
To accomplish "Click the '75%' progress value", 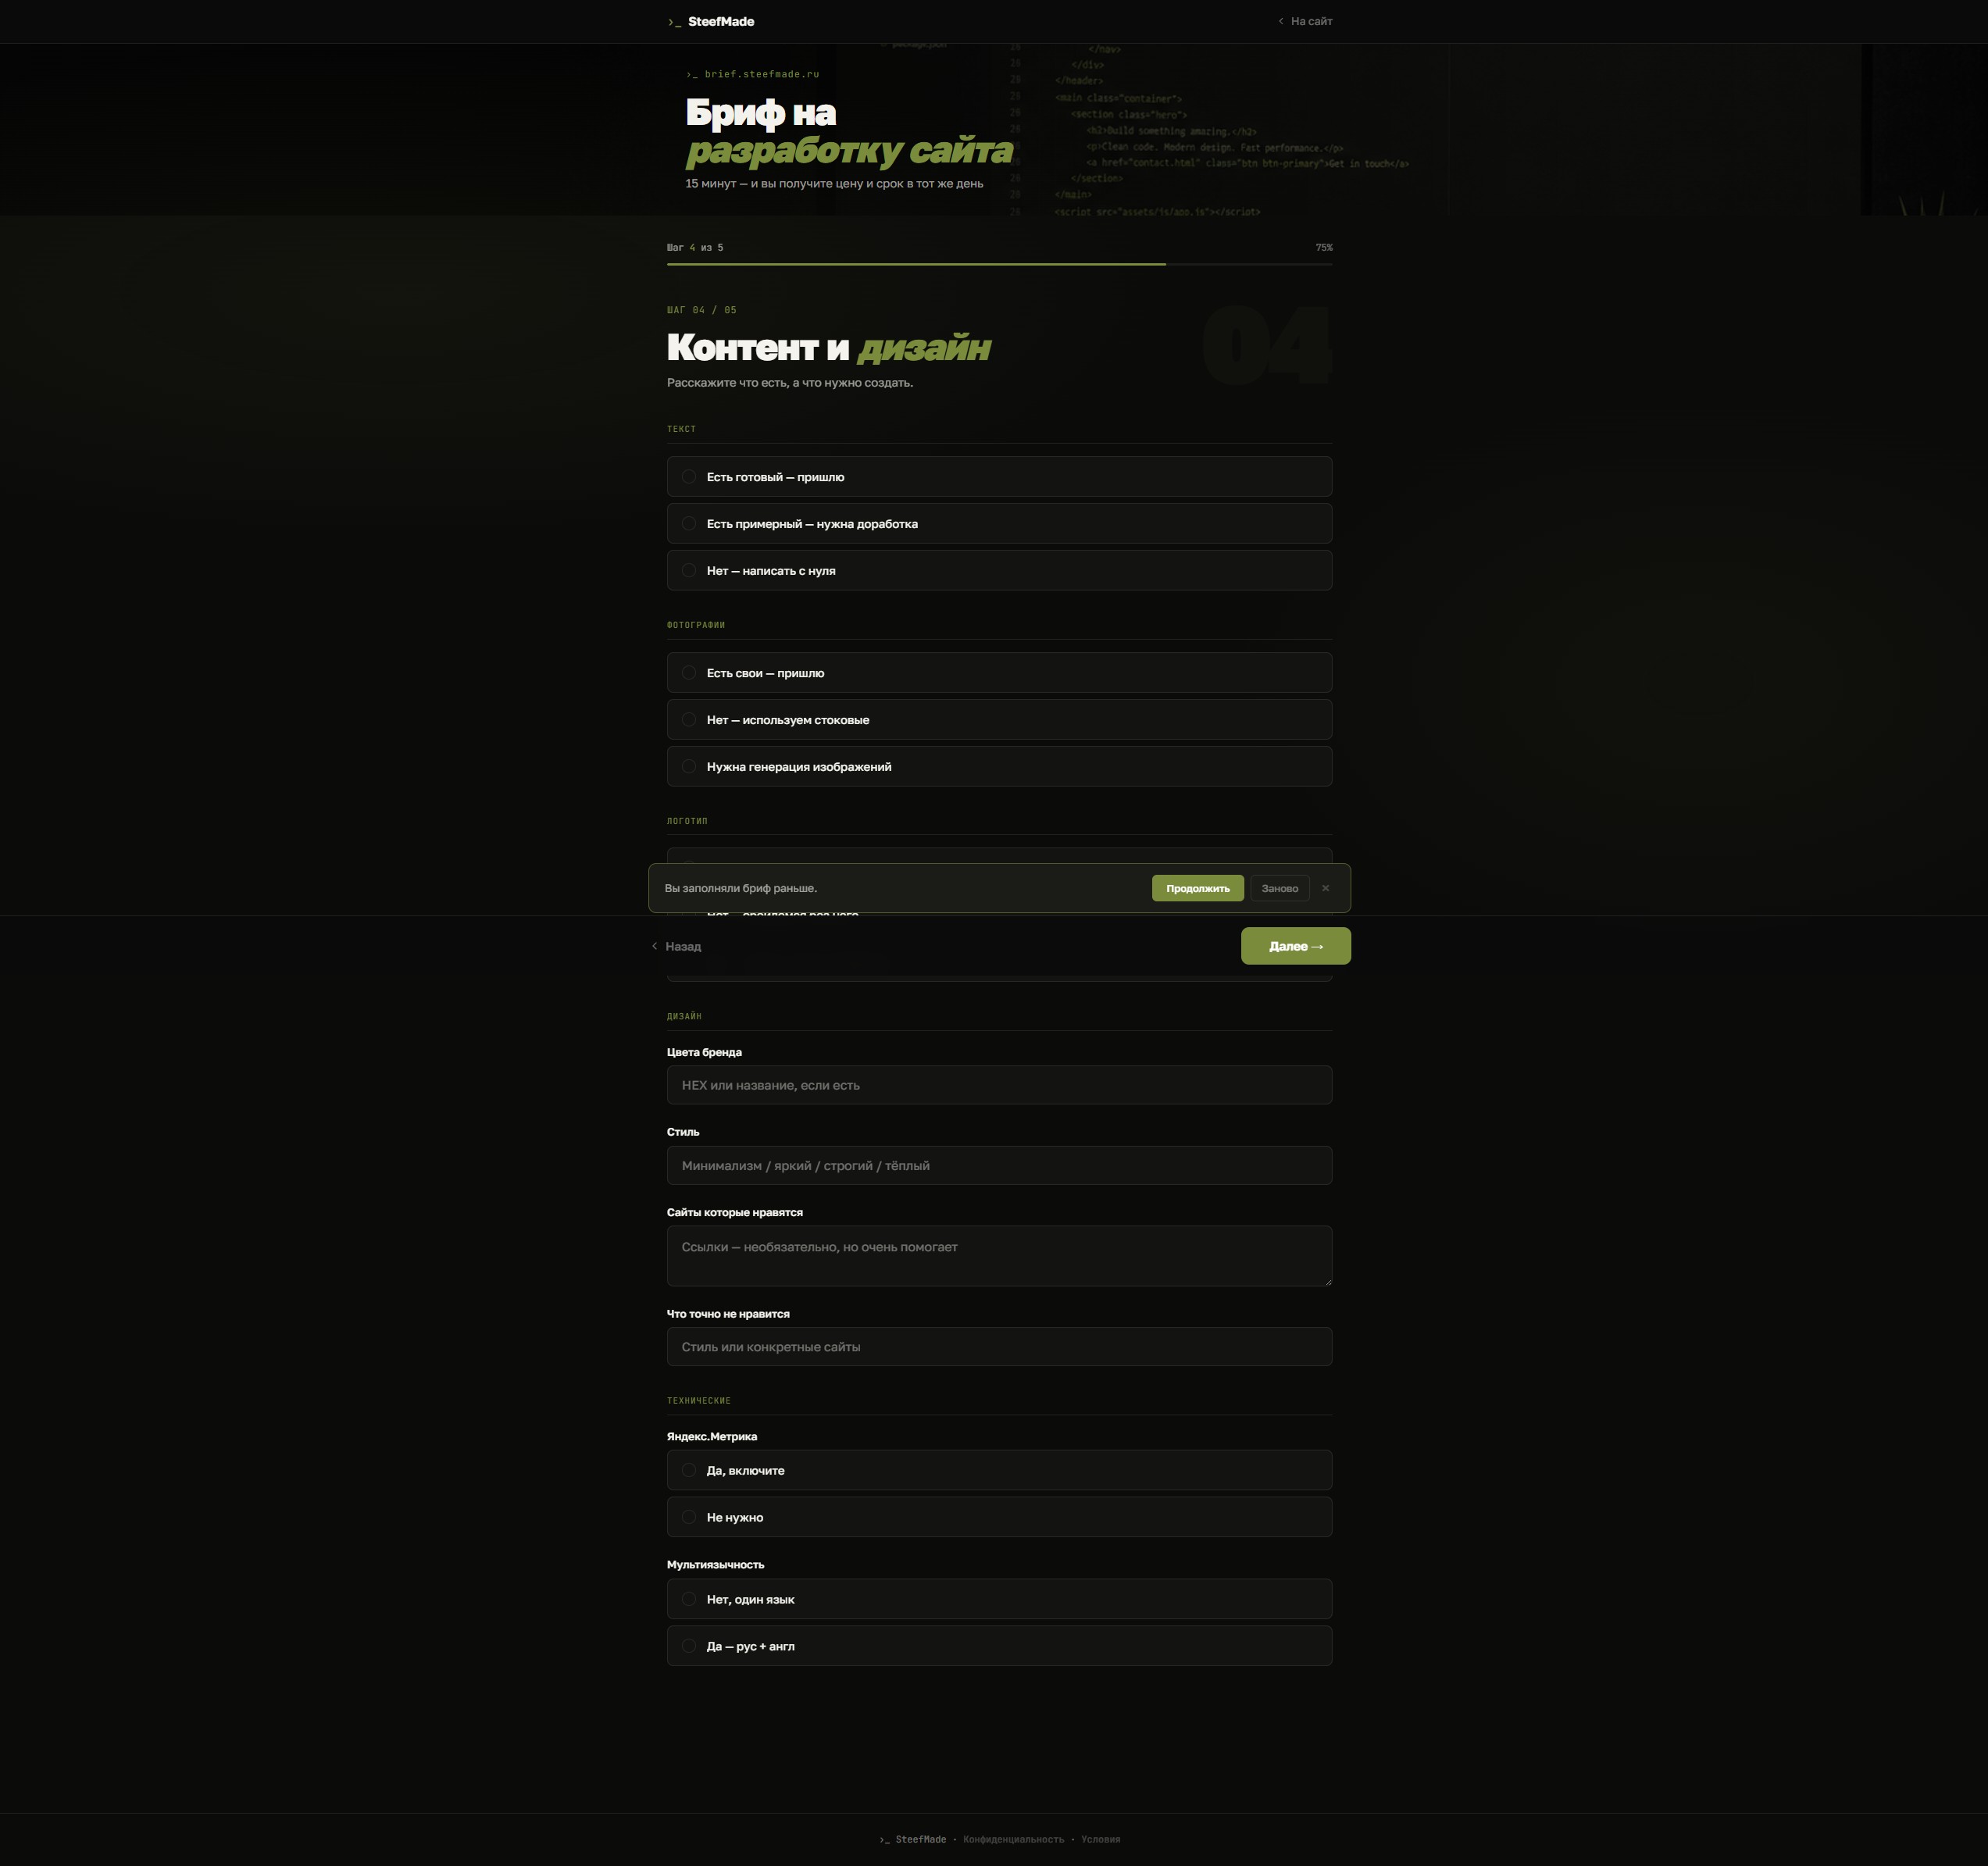I will tap(1324, 247).
